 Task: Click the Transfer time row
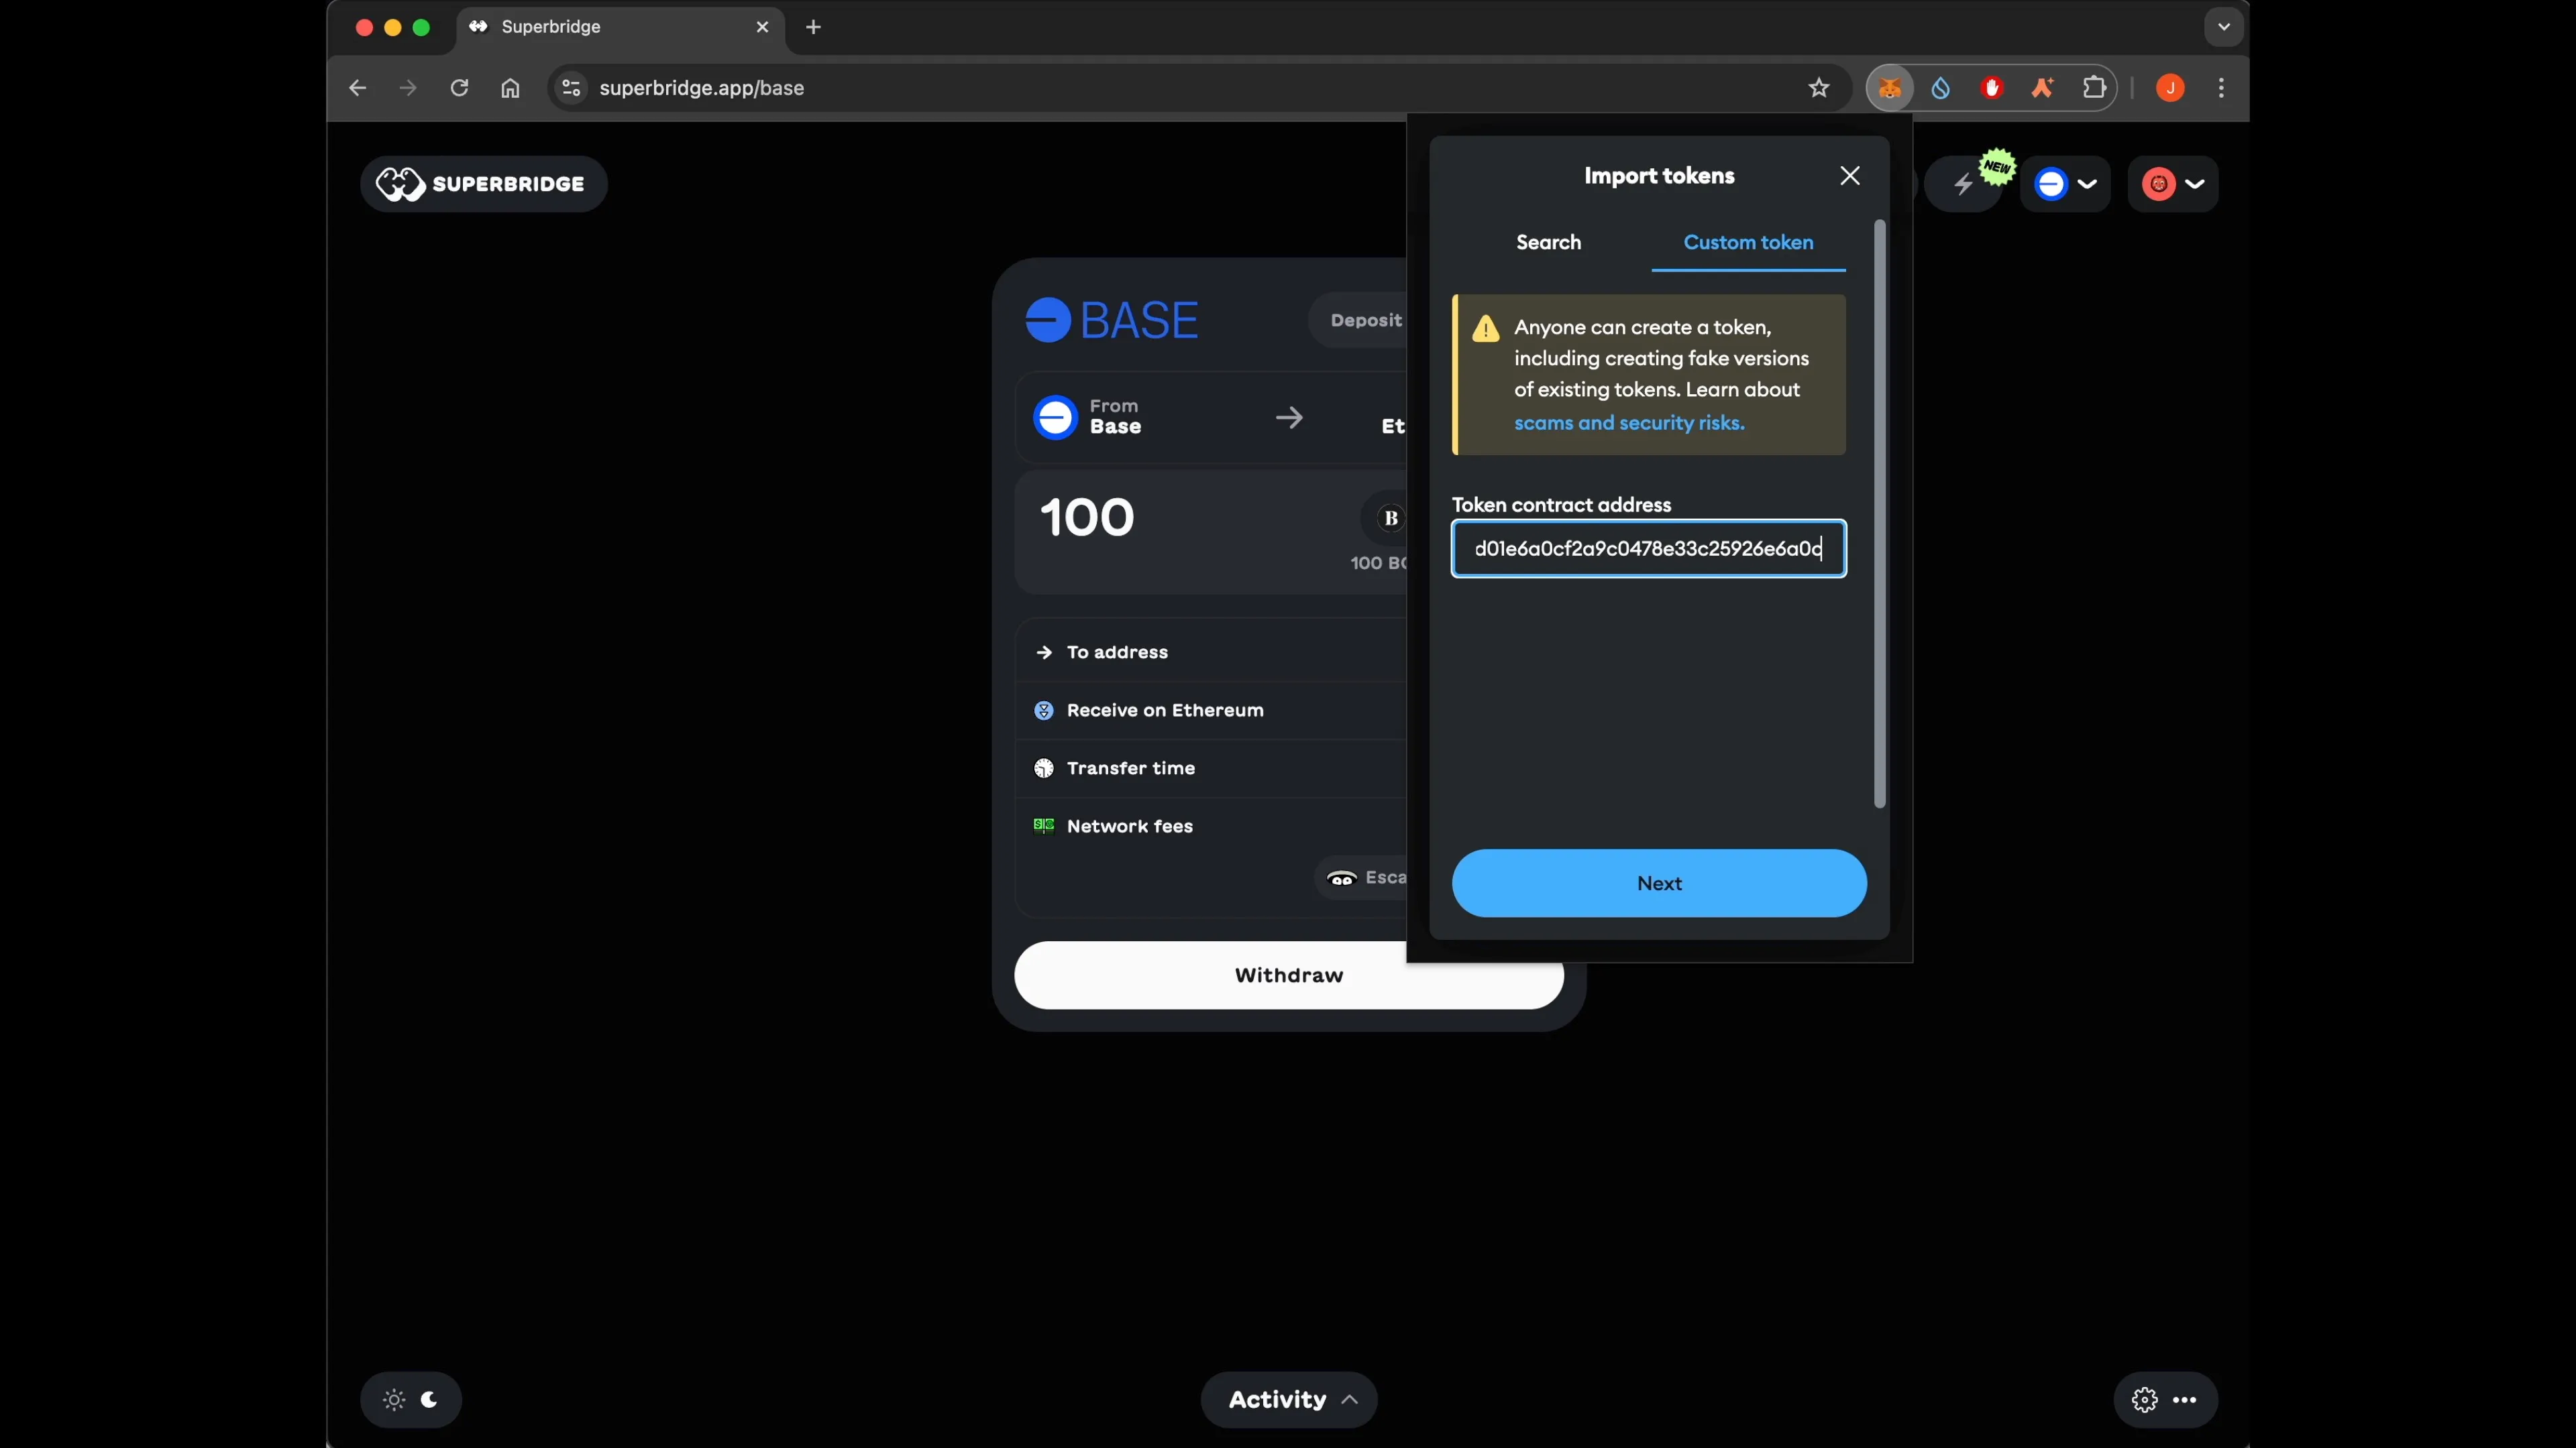[x=1211, y=768]
